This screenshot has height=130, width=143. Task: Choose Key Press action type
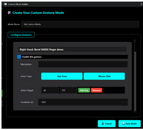(x=62, y=76)
